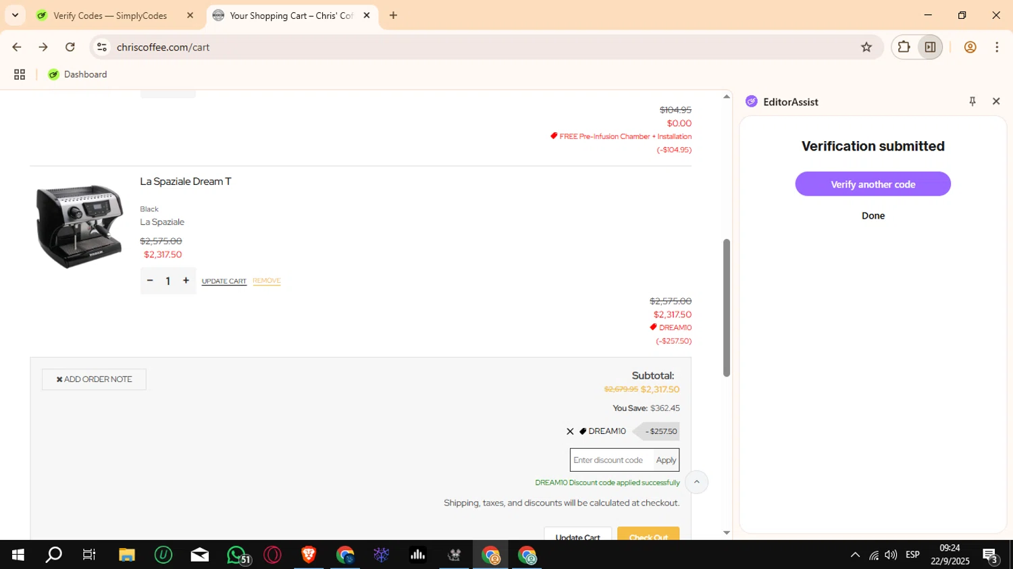This screenshot has height=569, width=1013.
Task: Open volume control in system tray
Action: click(891, 555)
